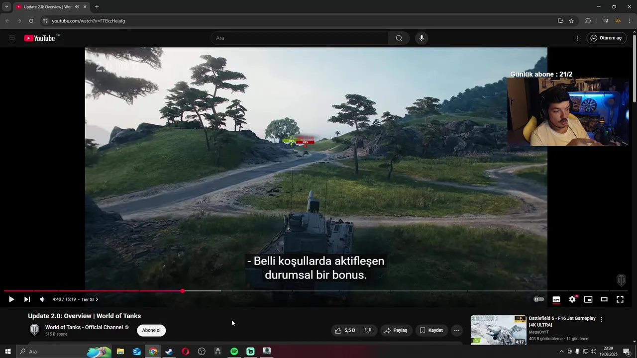Go back in browser history
Image resolution: width=637 pixels, height=358 pixels.
tap(7, 21)
